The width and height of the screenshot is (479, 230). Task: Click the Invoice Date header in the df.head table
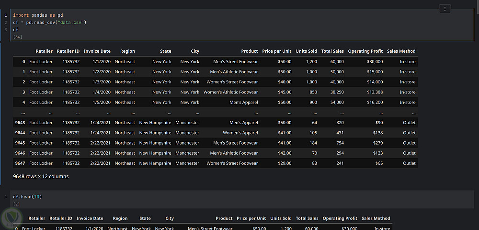click(x=90, y=218)
